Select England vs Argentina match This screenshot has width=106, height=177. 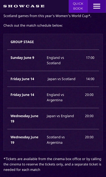[x=55, y=97]
